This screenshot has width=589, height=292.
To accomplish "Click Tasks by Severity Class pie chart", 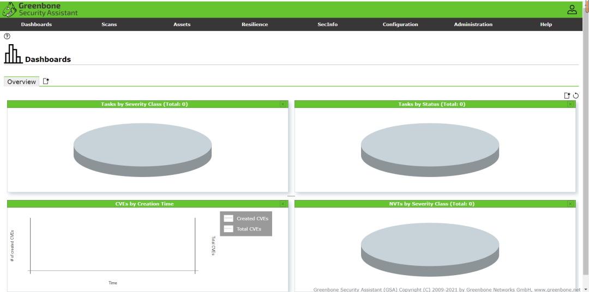I will (x=143, y=150).
